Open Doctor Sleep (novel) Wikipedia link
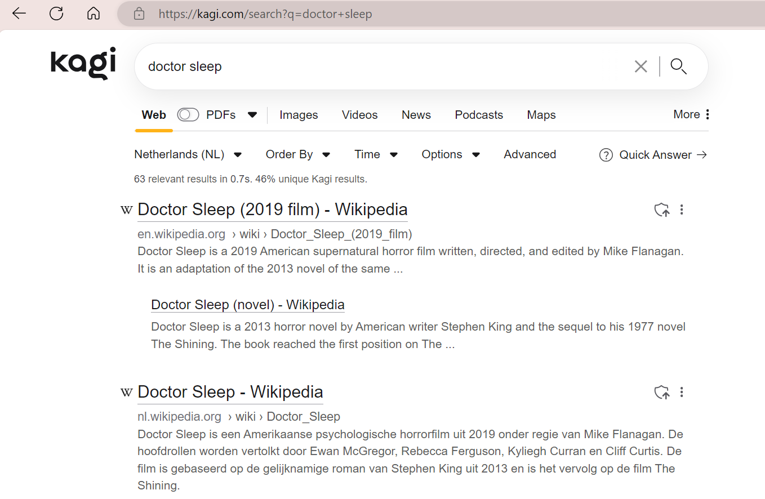The height and width of the screenshot is (499, 765). click(248, 305)
